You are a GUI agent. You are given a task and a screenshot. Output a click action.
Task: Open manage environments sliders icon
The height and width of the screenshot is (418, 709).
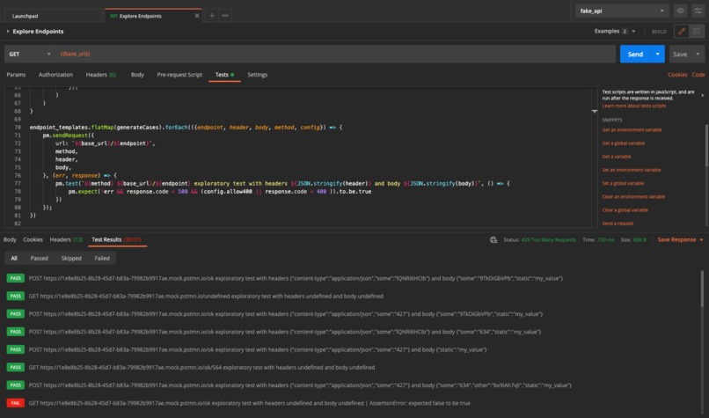[698, 11]
